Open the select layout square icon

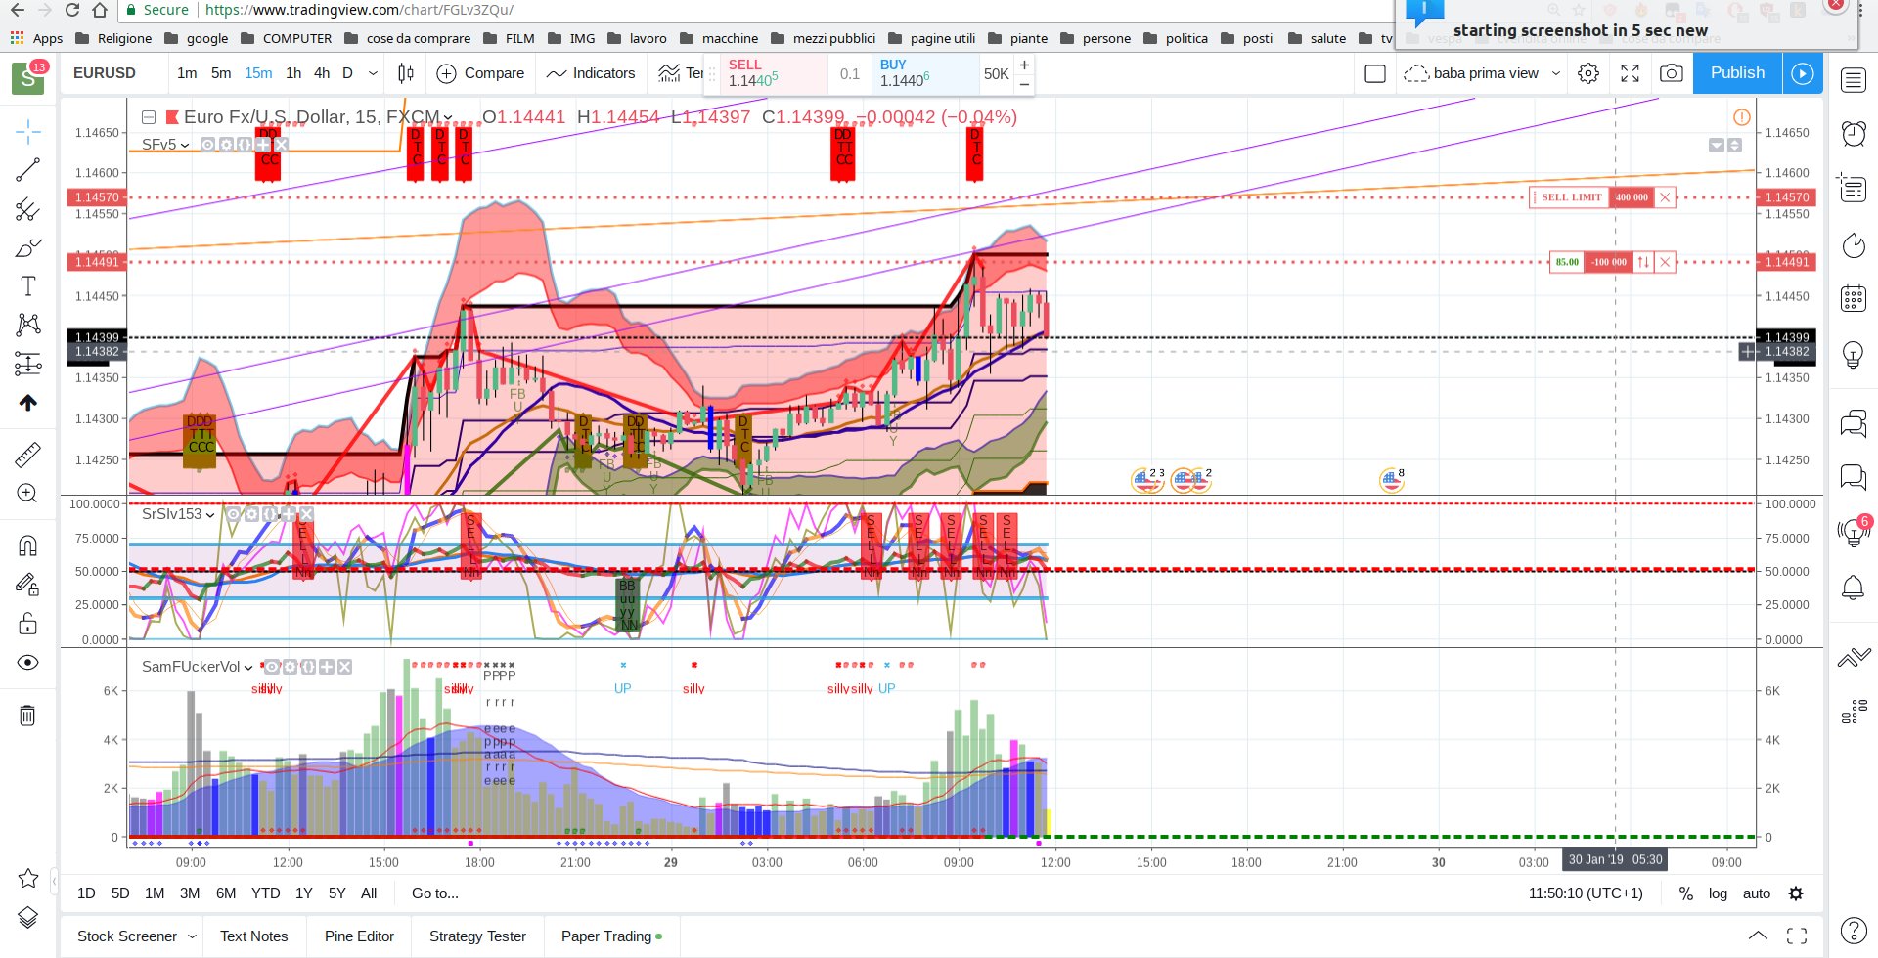pos(1375,73)
